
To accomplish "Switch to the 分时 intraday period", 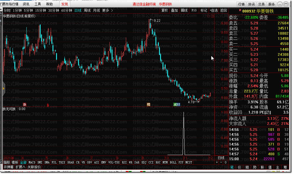I will pyautogui.click(x=7, y=10).
